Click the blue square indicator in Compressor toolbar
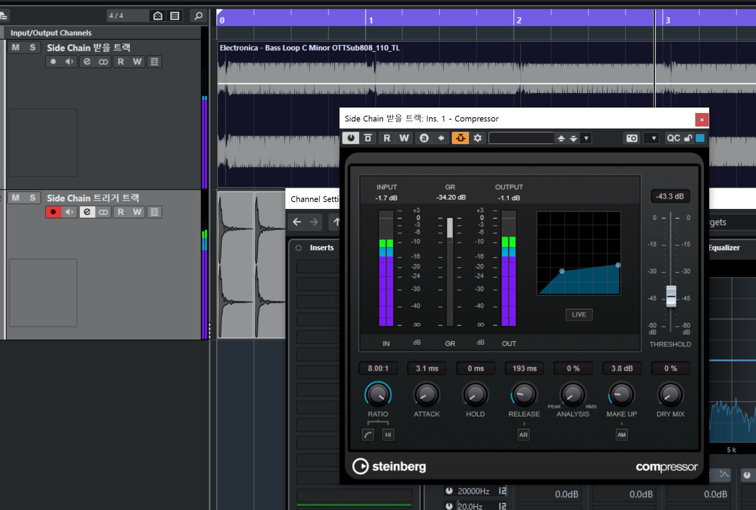This screenshot has height=510, width=756. [x=700, y=138]
